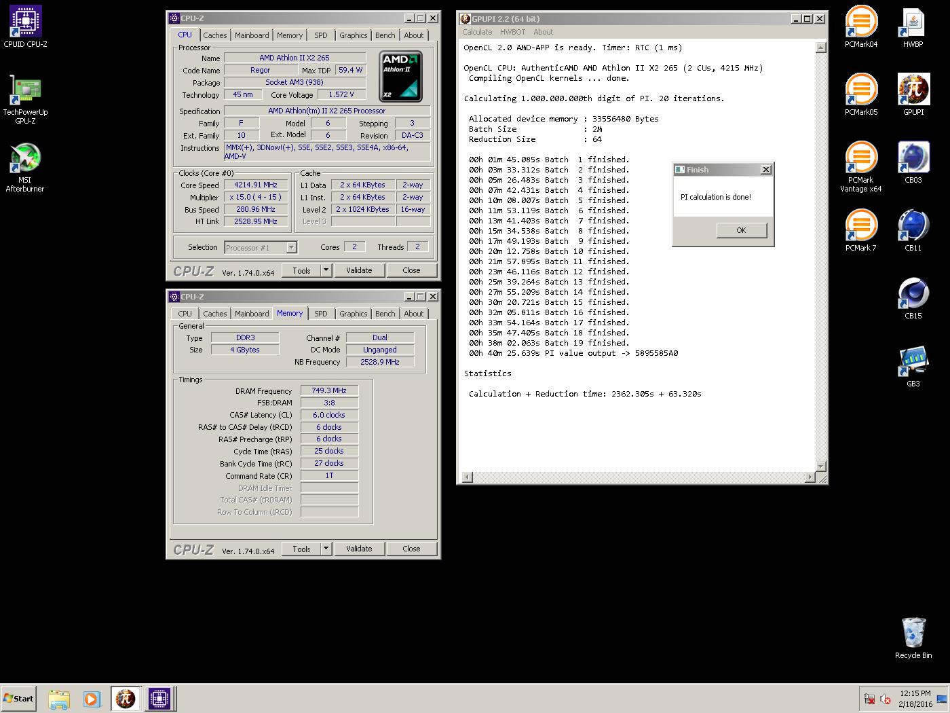Screen dimensions: 950x713
Task: Click "PI calculation is done!" message text
Action: pos(716,197)
